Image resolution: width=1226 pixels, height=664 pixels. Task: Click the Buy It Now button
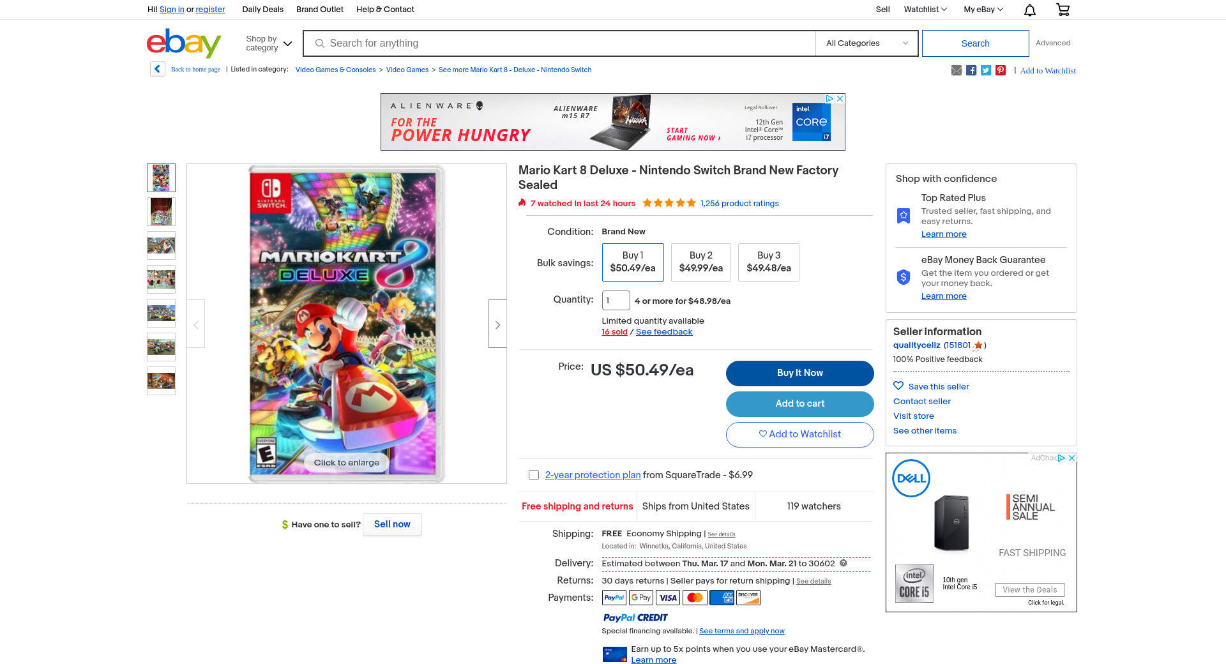(x=799, y=373)
